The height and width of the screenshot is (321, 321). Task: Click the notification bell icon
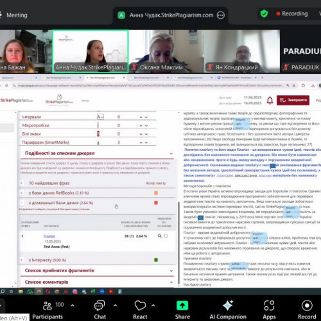[x=270, y=100]
